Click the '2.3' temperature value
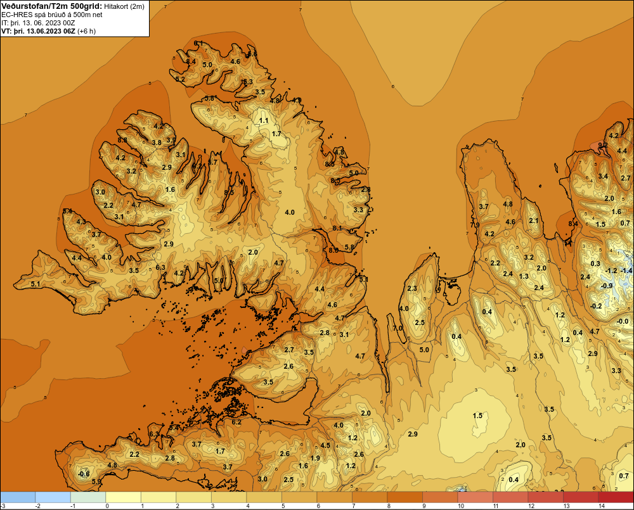The image size is (634, 510). pos(412,288)
